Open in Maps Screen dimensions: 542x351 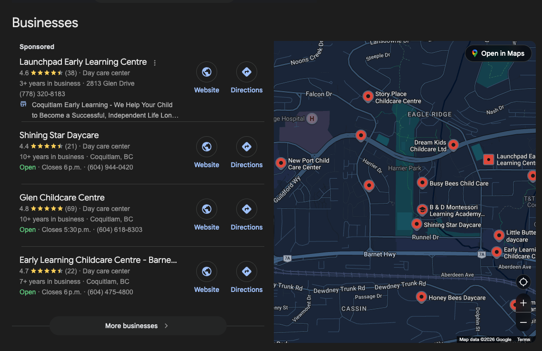[x=498, y=53]
